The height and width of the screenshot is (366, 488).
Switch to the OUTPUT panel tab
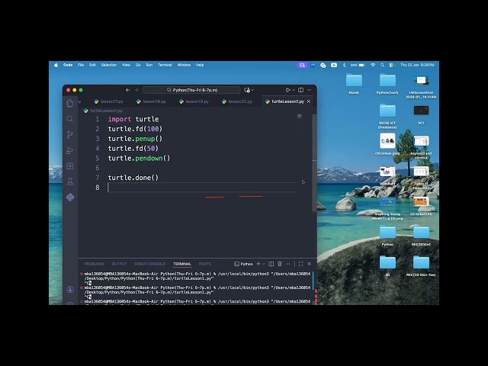pos(119,264)
